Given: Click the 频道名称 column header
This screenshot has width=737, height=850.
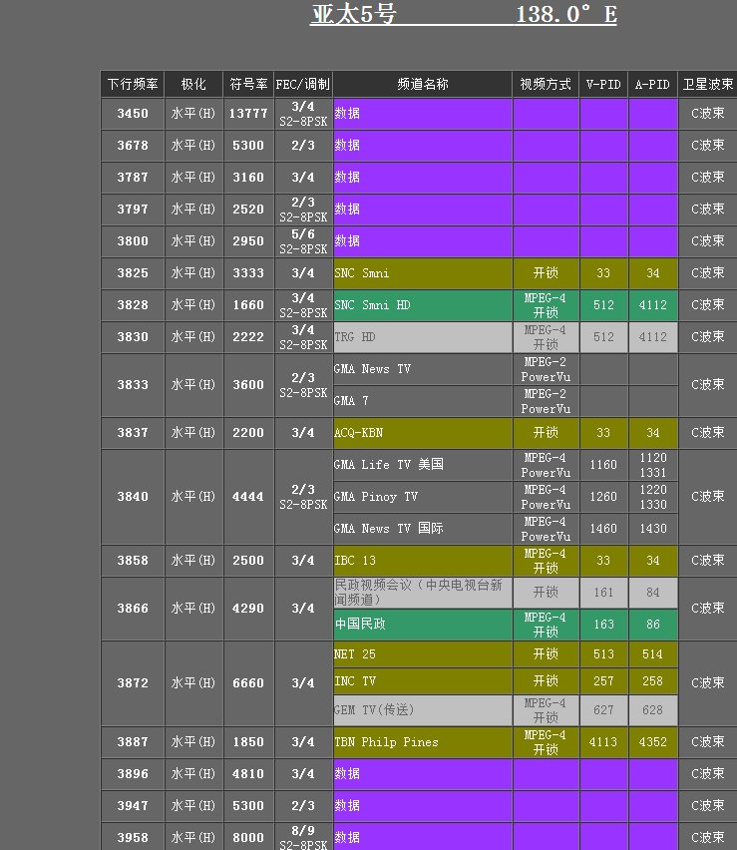Looking at the screenshot, I should (x=423, y=85).
